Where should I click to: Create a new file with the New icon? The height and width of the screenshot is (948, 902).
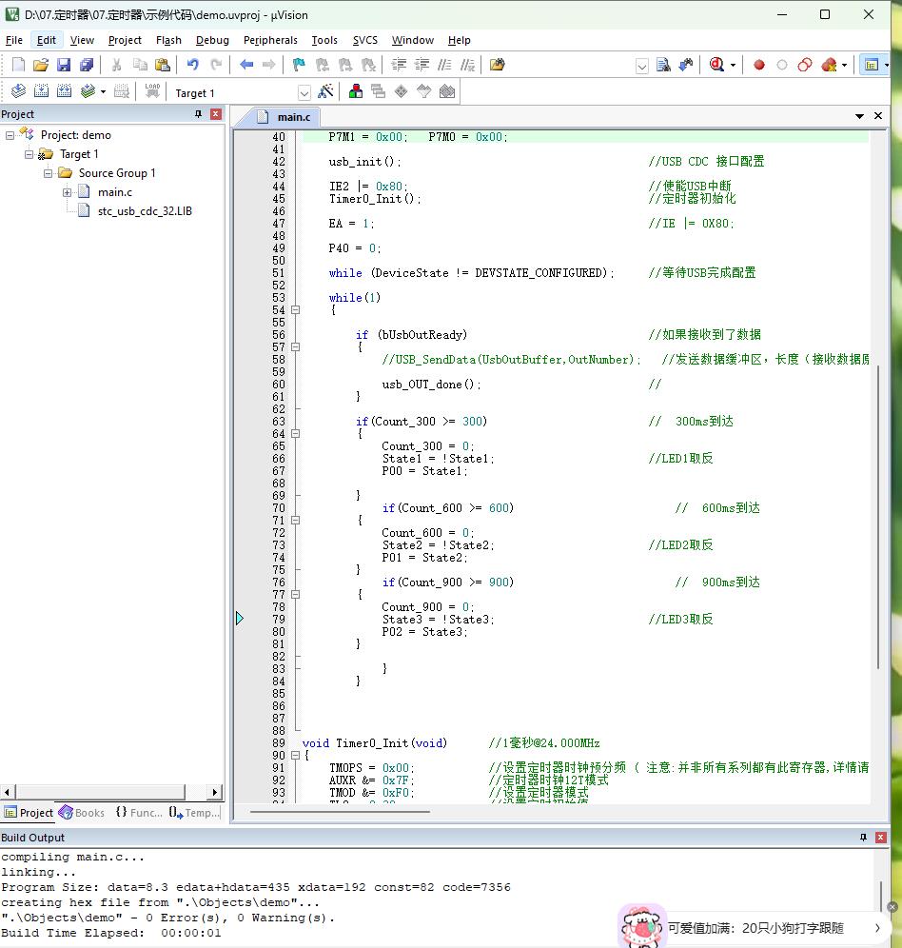click(x=18, y=65)
